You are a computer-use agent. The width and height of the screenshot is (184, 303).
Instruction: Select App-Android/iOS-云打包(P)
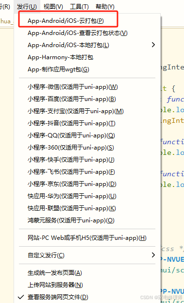[66, 21]
